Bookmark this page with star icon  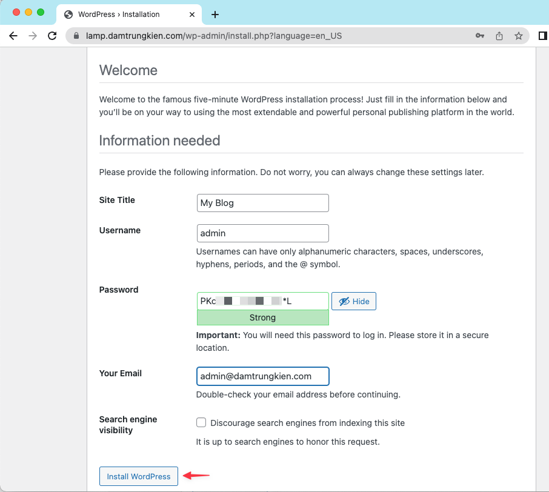(x=519, y=36)
